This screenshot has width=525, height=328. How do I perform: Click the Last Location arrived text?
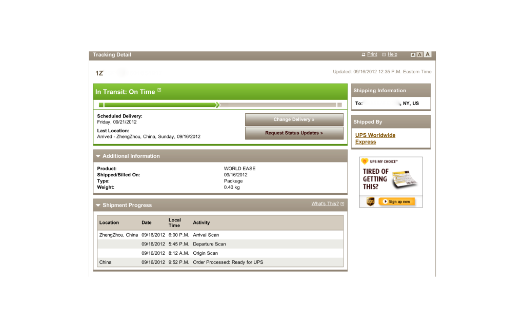(x=149, y=136)
